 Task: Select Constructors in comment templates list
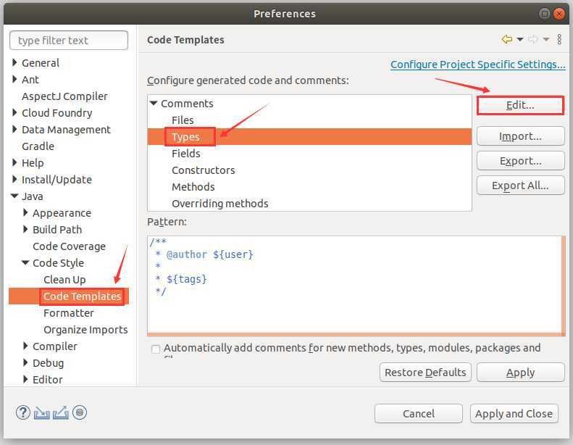coord(203,170)
